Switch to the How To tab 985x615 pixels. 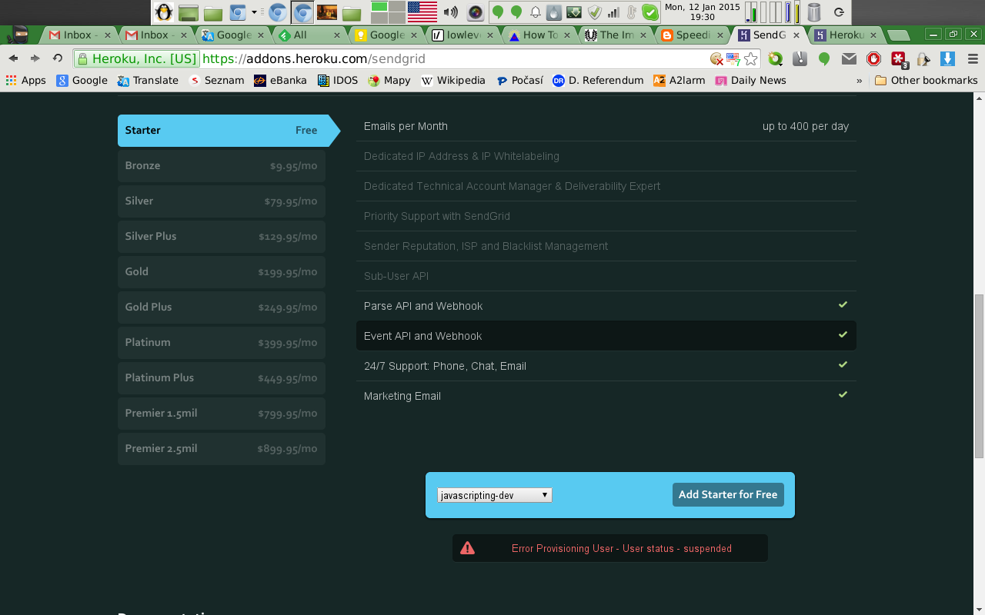tap(538, 35)
